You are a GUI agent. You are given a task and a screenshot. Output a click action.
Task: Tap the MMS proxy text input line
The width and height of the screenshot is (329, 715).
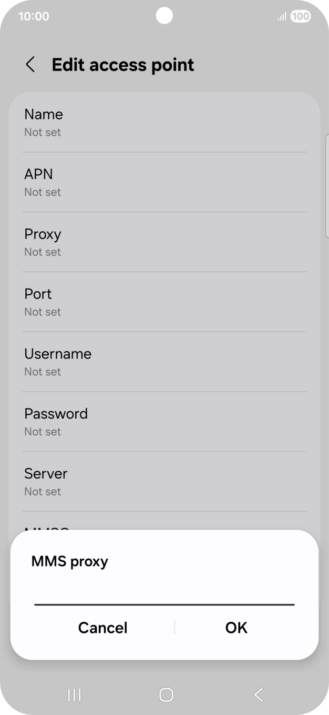164,600
